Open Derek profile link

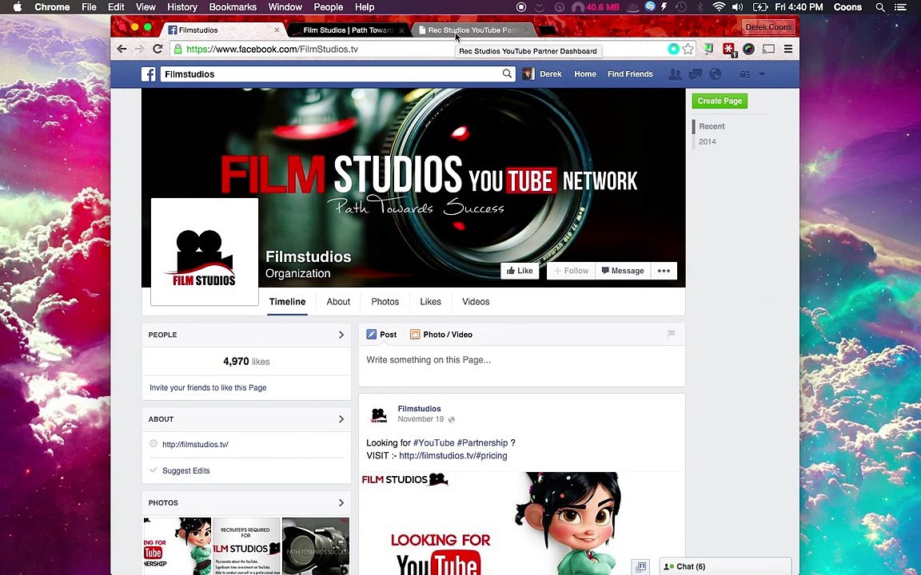543,74
